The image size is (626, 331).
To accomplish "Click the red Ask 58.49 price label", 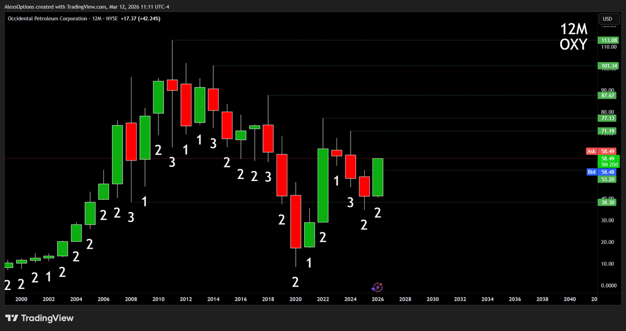I will click(601, 151).
